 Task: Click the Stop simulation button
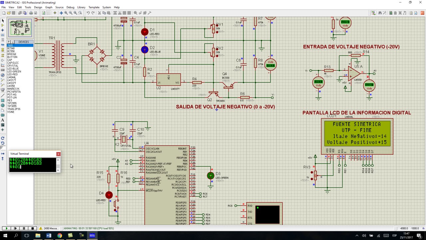pyautogui.click(x=32, y=228)
